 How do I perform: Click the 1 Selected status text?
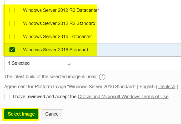click(19, 63)
